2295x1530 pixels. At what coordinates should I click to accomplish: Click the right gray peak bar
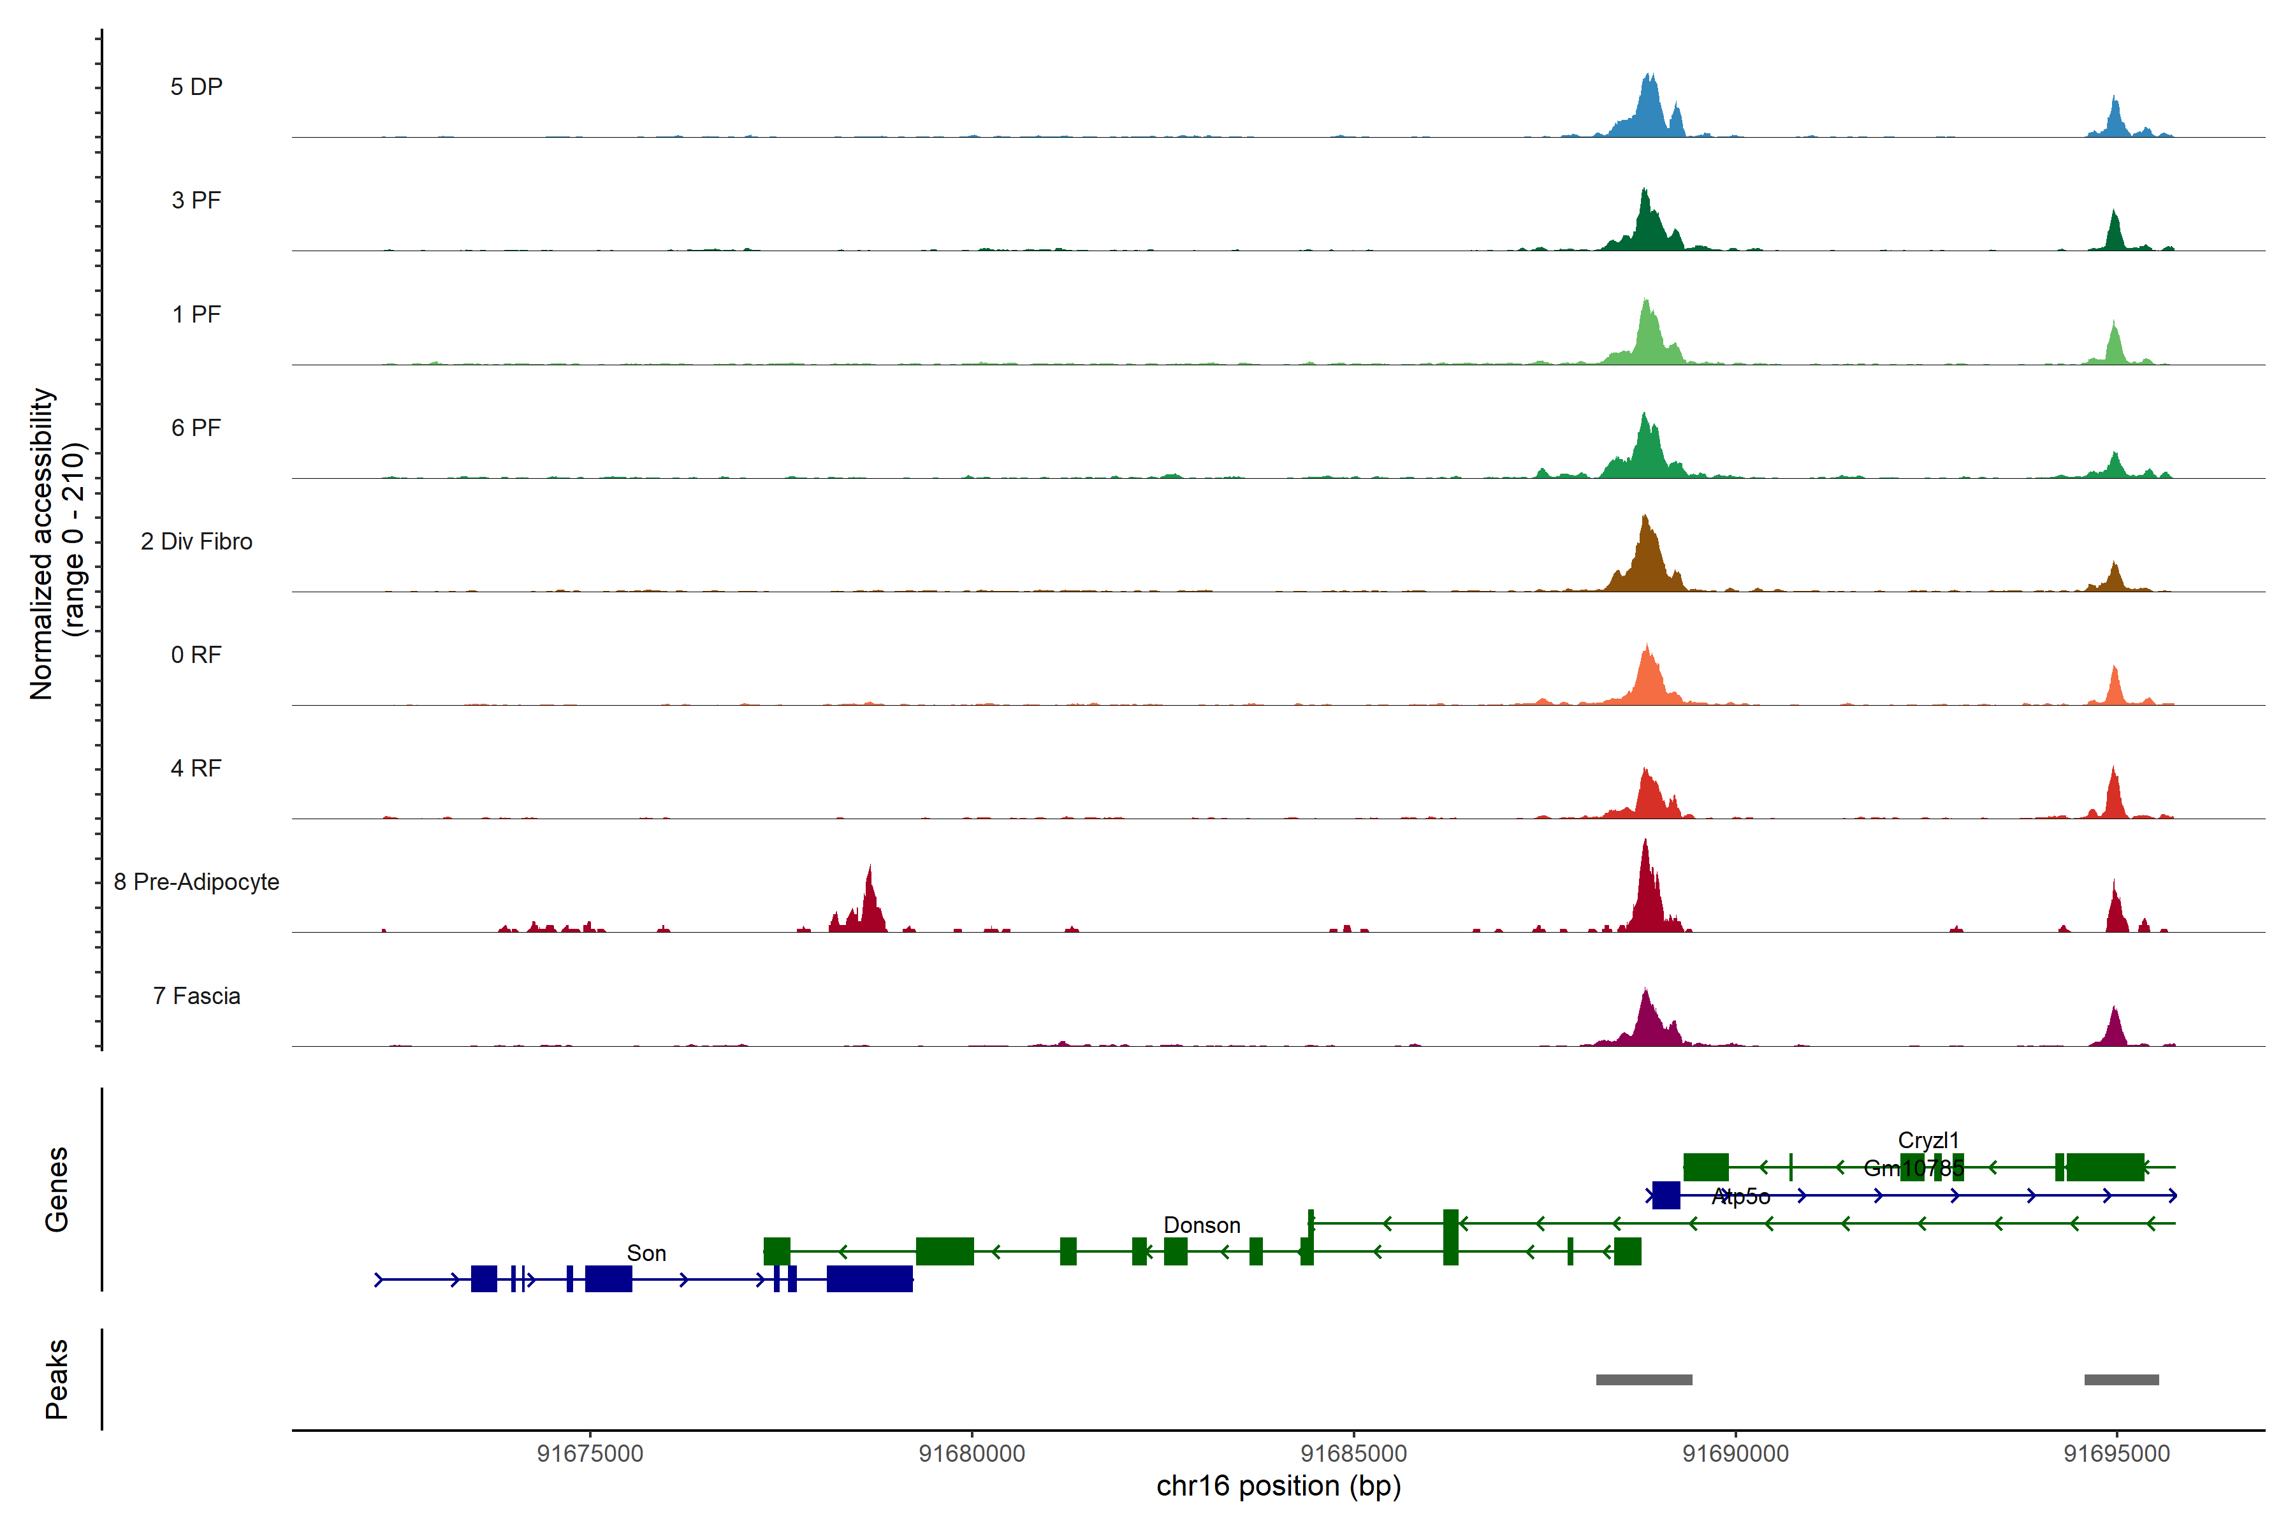[2122, 1380]
